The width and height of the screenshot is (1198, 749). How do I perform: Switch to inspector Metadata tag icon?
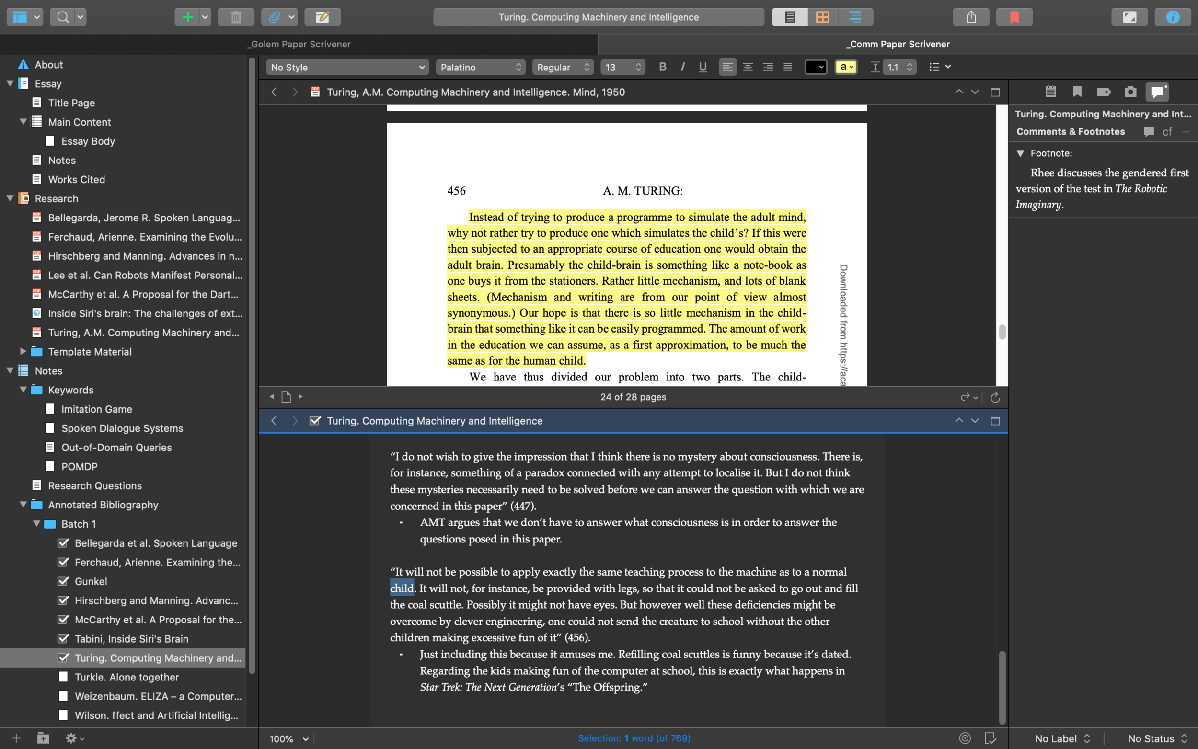[x=1104, y=92]
